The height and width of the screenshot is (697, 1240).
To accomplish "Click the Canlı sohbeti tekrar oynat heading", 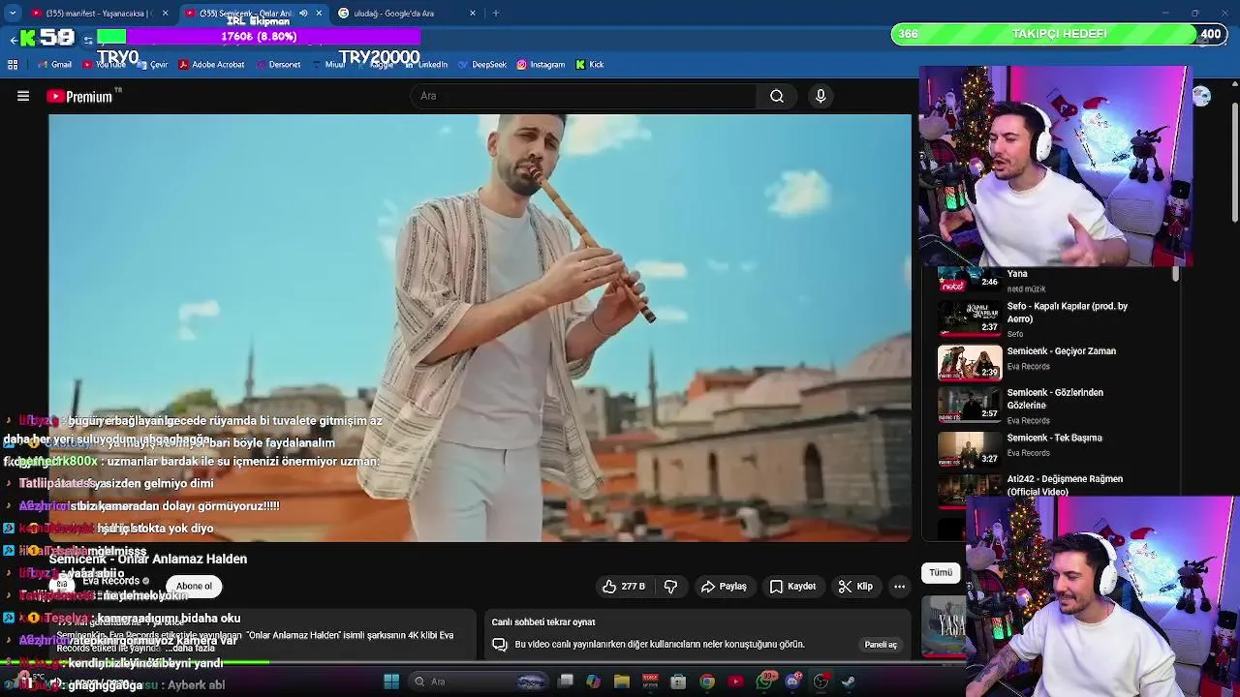I will point(543,622).
